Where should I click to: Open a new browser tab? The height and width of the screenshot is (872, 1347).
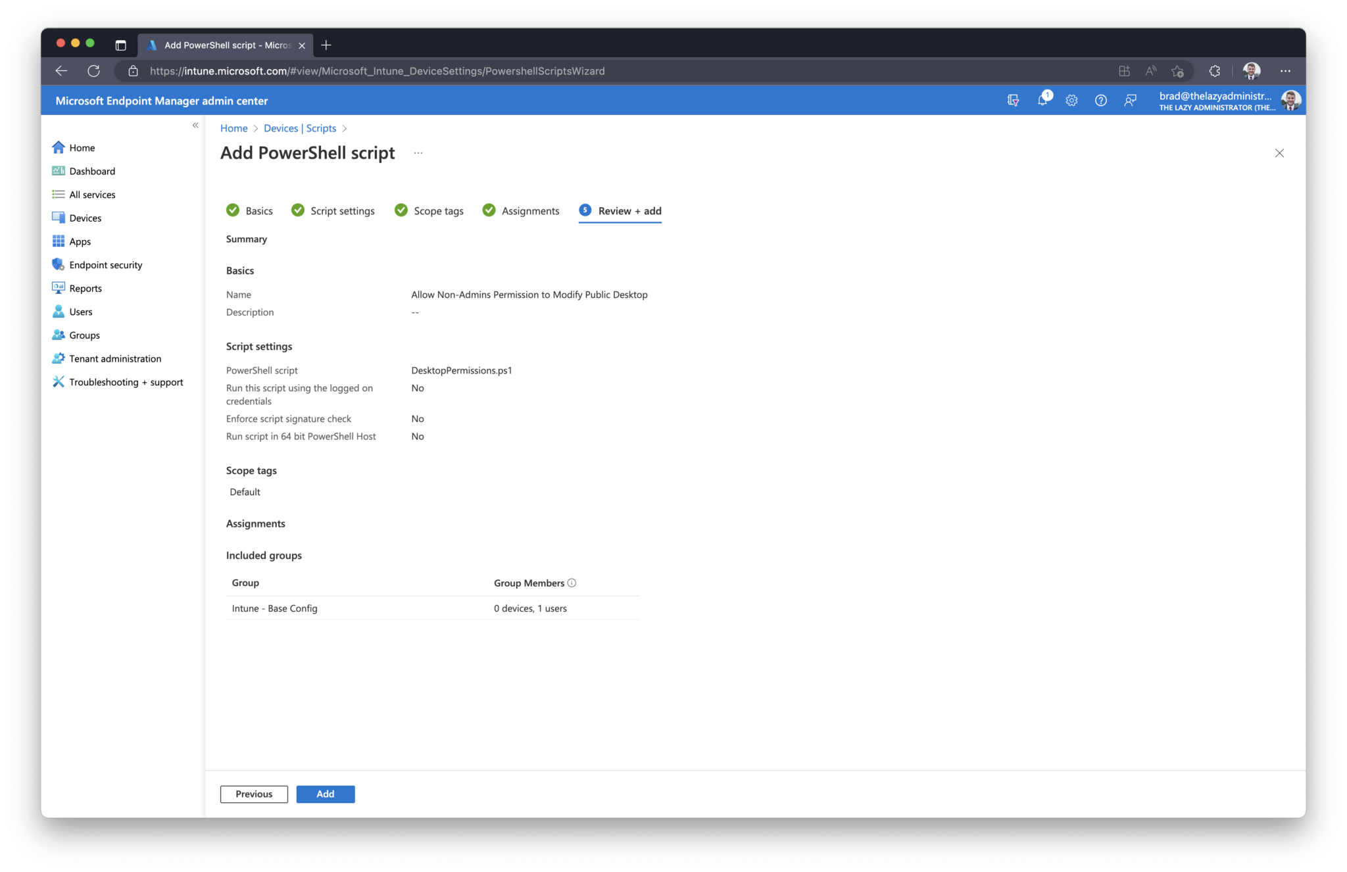pyautogui.click(x=326, y=45)
